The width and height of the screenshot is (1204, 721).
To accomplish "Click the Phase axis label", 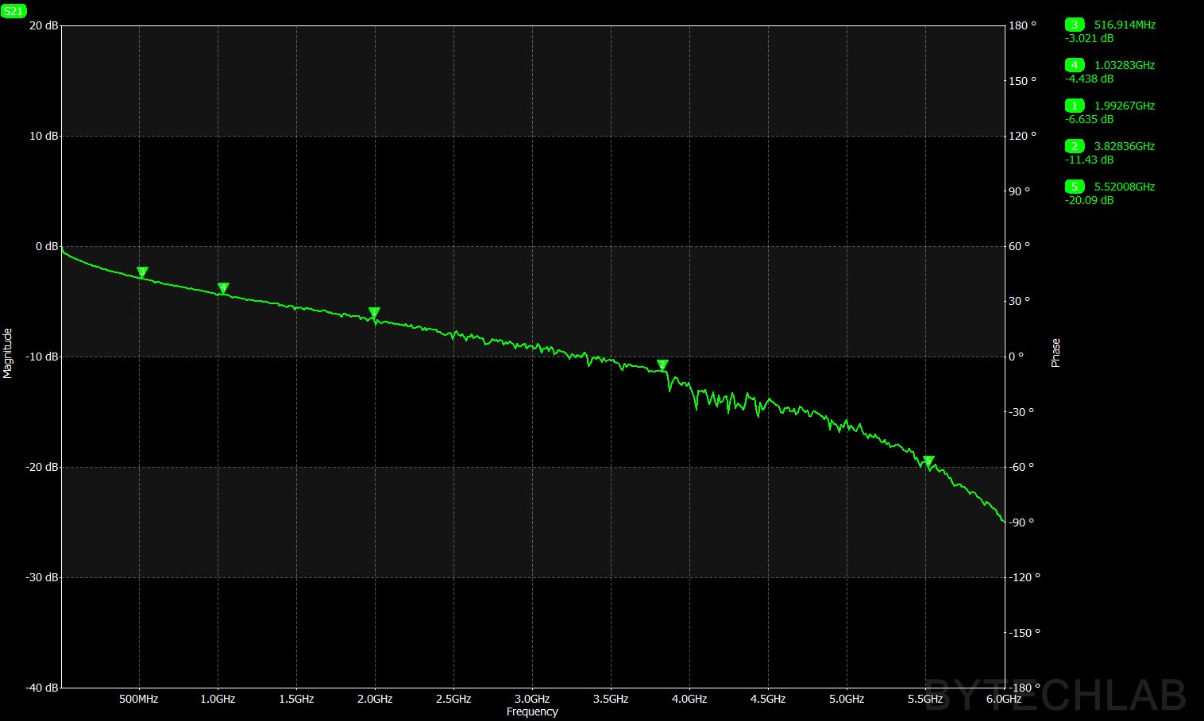I will pyautogui.click(x=1055, y=353).
